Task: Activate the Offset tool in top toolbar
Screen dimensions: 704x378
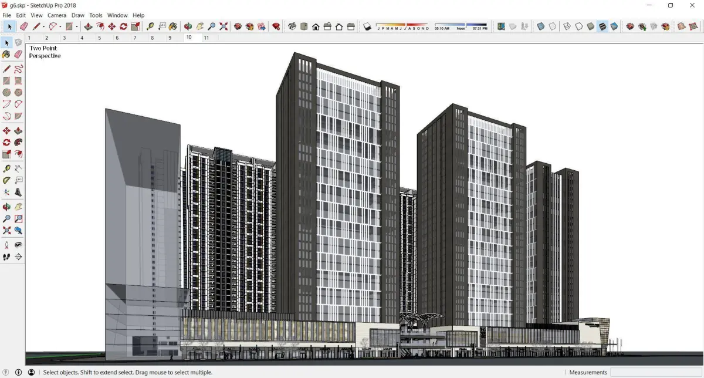Action: (100, 26)
